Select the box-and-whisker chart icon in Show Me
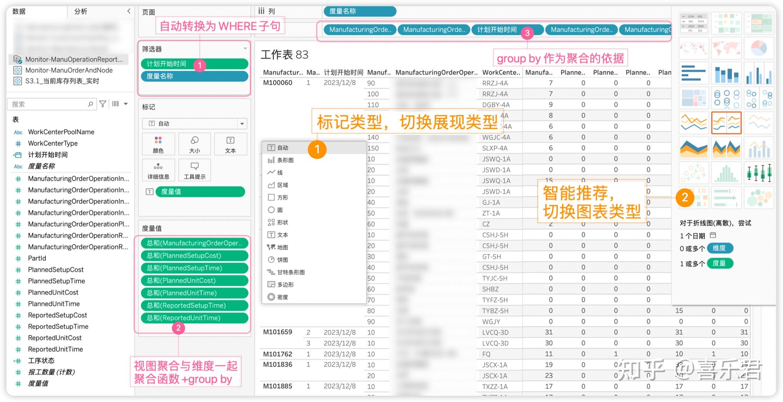 pyautogui.click(x=759, y=173)
